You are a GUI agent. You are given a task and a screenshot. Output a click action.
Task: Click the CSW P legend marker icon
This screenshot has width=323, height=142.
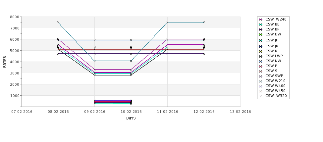(261, 66)
